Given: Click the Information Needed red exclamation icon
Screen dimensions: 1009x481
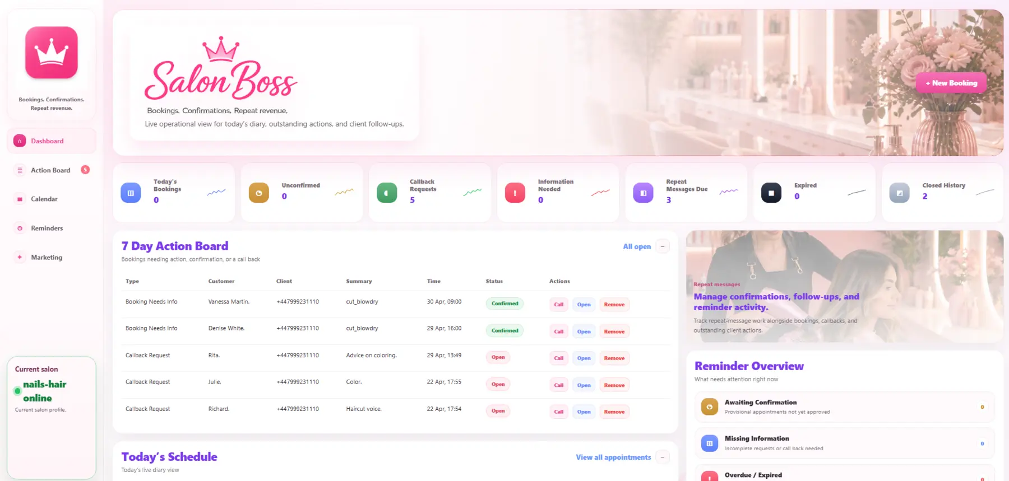Looking at the screenshot, I should click(x=515, y=193).
